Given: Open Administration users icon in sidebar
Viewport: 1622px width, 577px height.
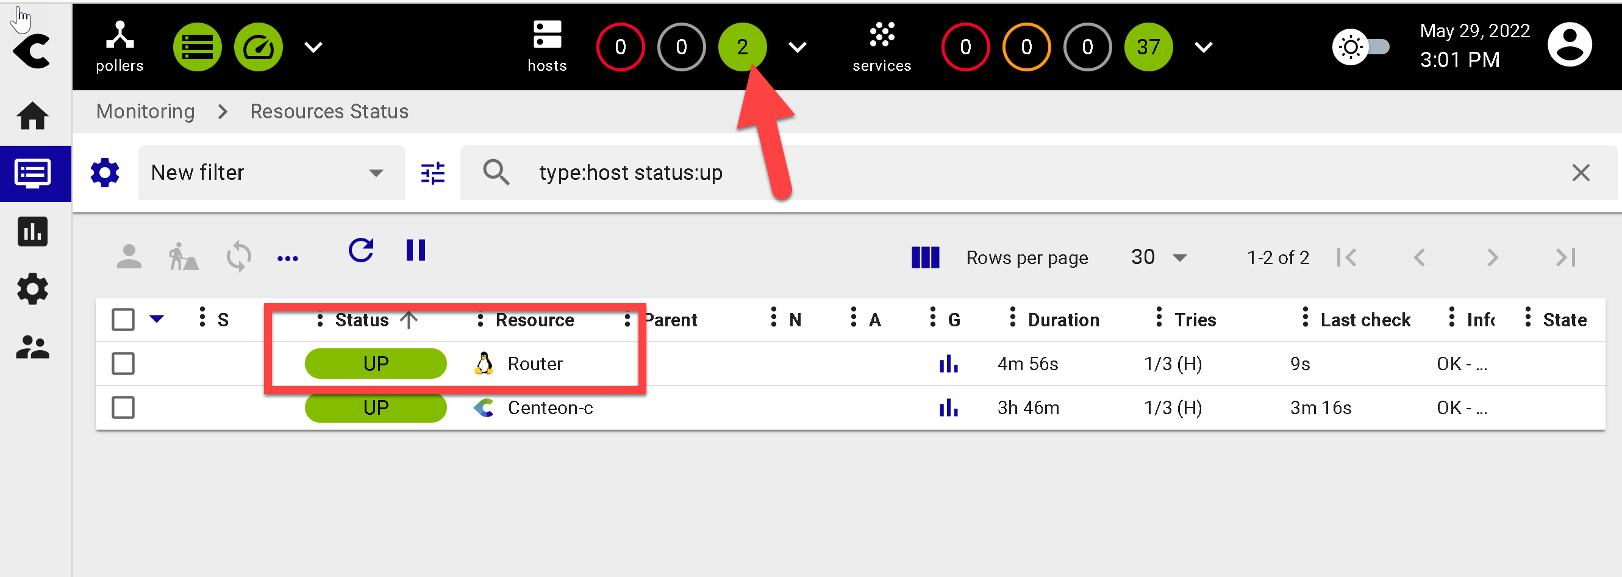Looking at the screenshot, I should (x=32, y=347).
